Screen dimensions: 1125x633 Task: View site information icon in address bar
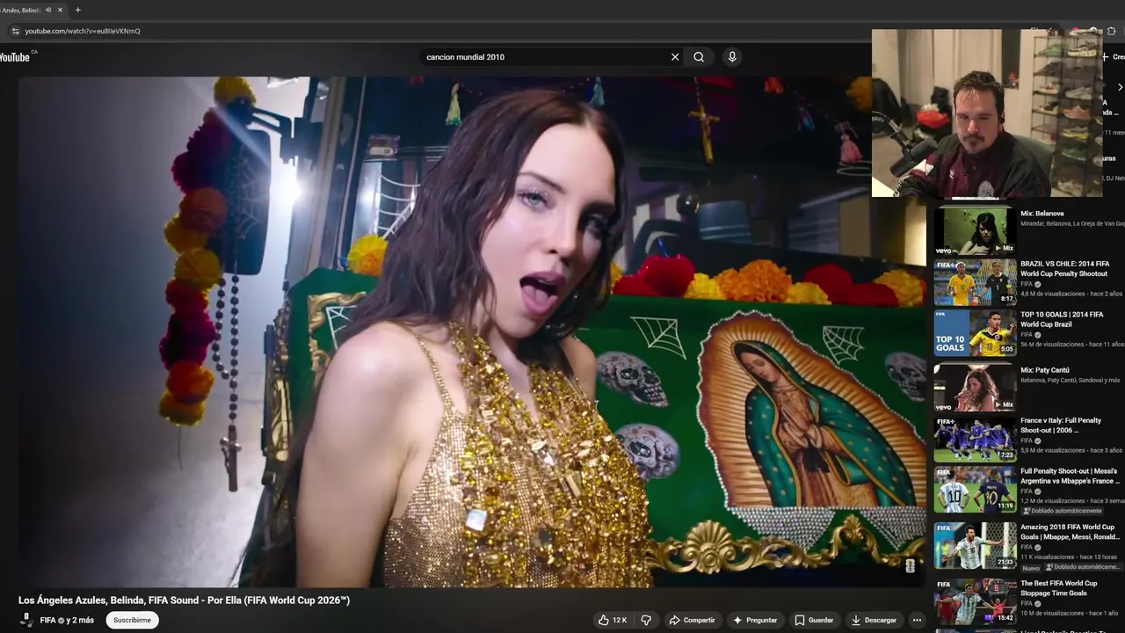tap(15, 31)
